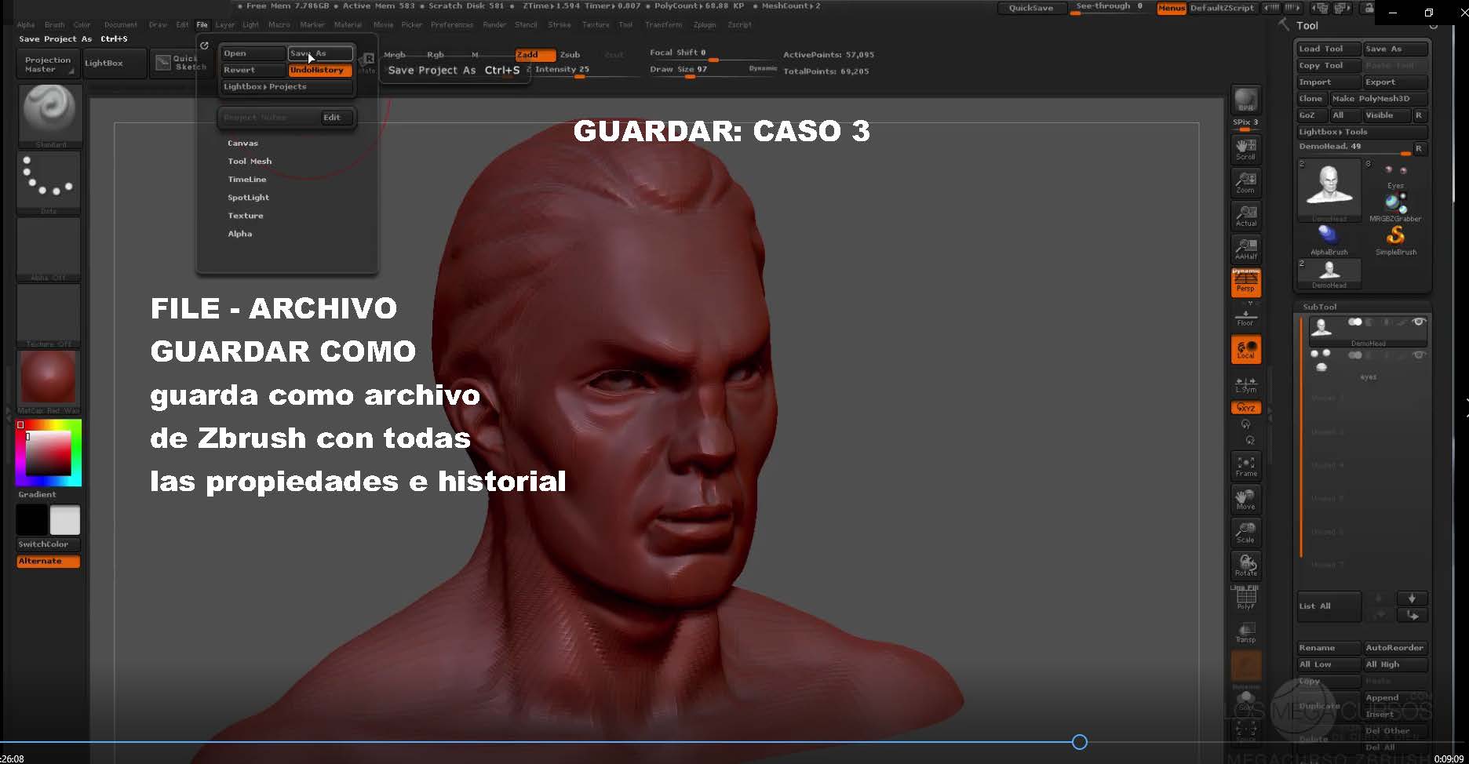Viewport: 1469px width, 764px height.
Task: Pick a color in the color picker
Action: tap(49, 453)
